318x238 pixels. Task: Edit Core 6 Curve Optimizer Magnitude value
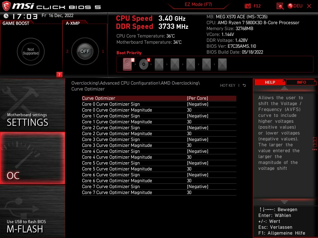[x=189, y=181]
